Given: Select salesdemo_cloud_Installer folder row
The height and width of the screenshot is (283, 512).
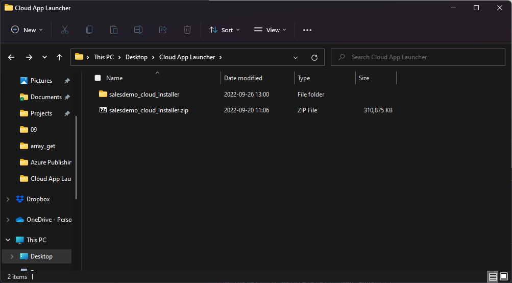Looking at the screenshot, I should click(245, 94).
